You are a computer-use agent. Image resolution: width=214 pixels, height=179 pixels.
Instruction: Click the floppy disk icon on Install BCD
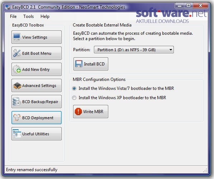tap(79, 64)
